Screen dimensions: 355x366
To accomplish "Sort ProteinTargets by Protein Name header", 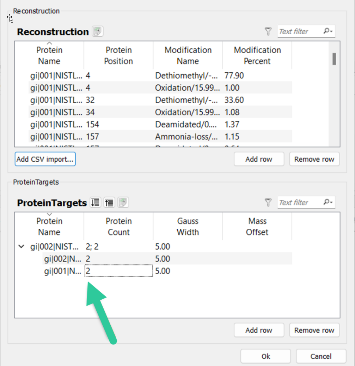I will coord(49,227).
